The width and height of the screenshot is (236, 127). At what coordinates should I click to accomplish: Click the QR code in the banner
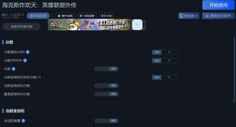(x=137, y=25)
